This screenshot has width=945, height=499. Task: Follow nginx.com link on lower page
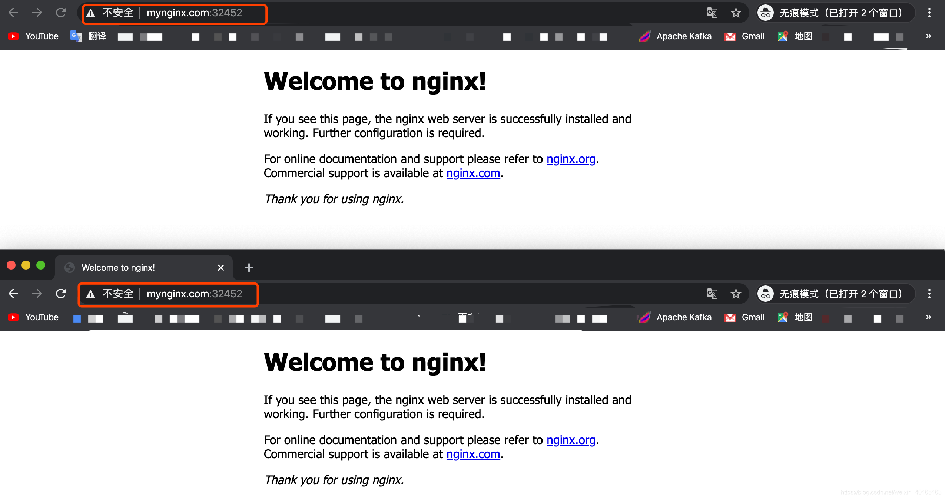(x=473, y=454)
